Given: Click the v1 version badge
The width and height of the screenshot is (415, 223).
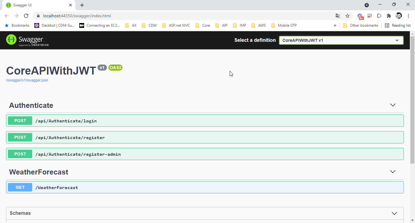Looking at the screenshot, I should tap(102, 68).
